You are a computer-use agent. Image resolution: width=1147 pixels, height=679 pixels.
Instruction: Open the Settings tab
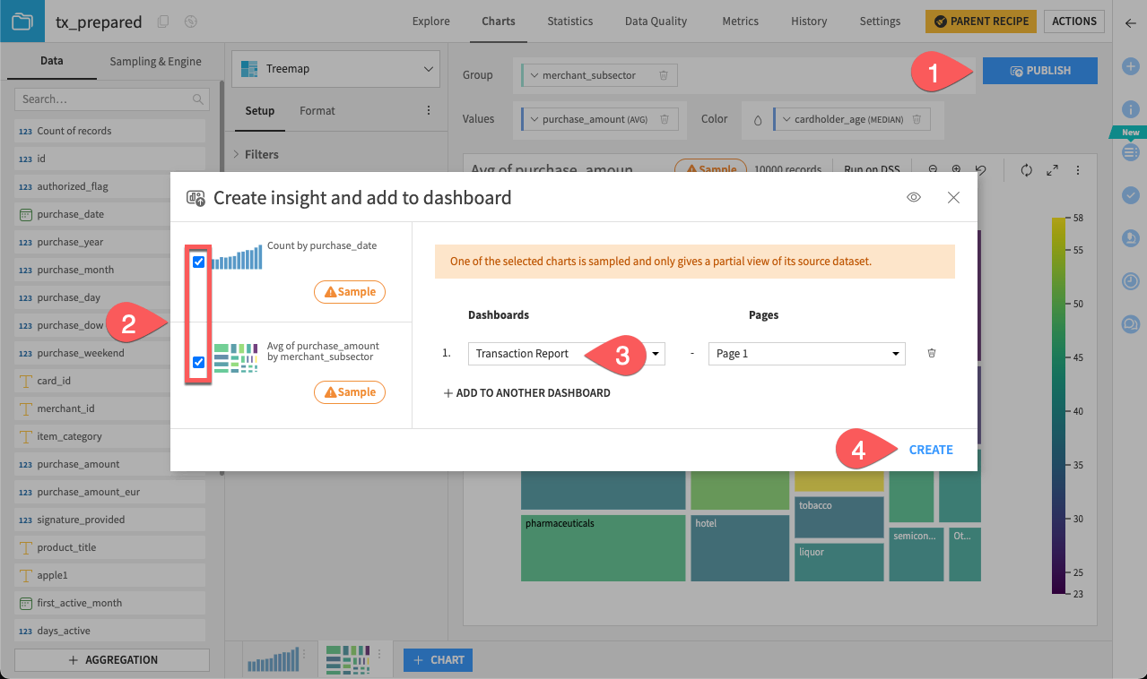(880, 21)
